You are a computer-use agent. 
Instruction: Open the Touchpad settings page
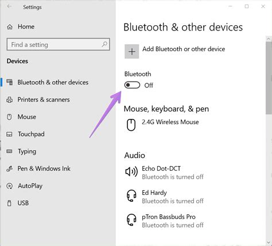(x=31, y=134)
